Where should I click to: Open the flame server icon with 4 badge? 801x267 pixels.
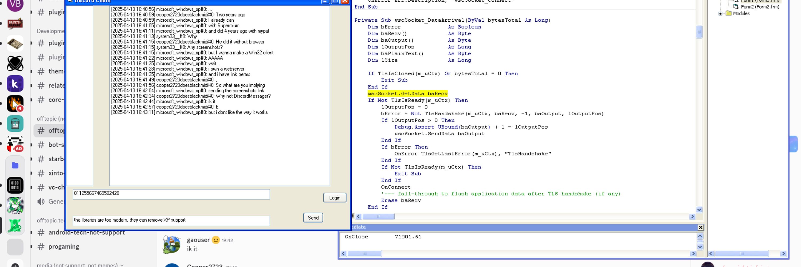point(15,104)
